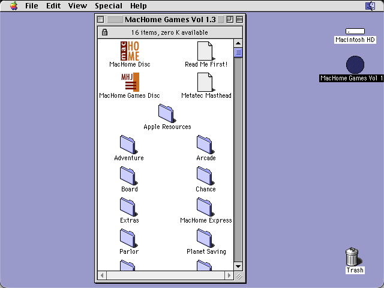384x288 pixels.
Task: Click the vertical scrollbar down arrow
Action: coord(238,266)
